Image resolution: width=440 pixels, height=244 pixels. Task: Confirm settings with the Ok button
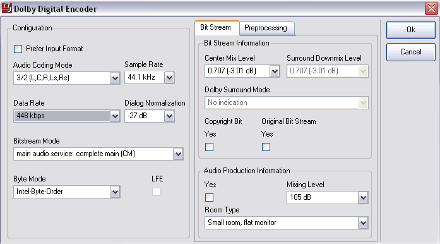tap(411, 30)
